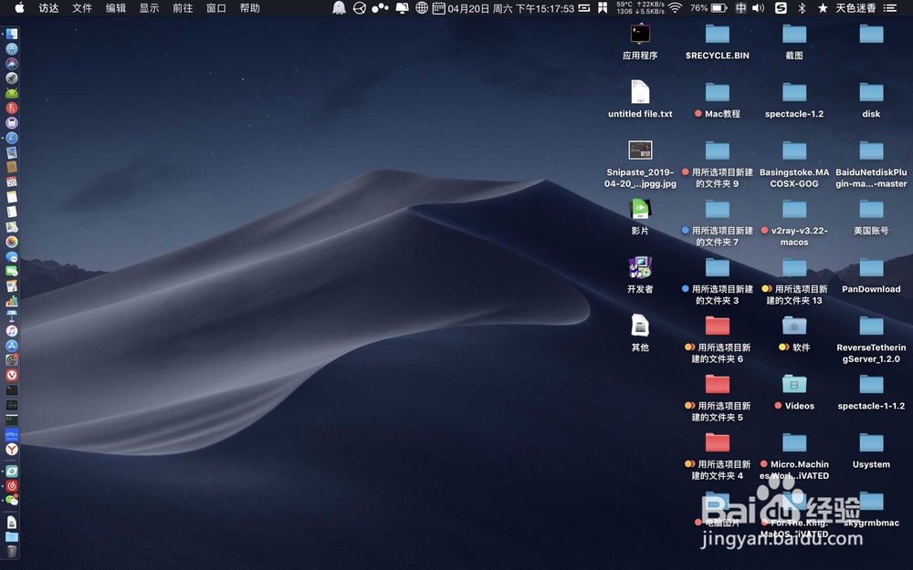Open NetEase Music red icon in Dock
Viewport: 913px width, 570px height.
coord(12,486)
